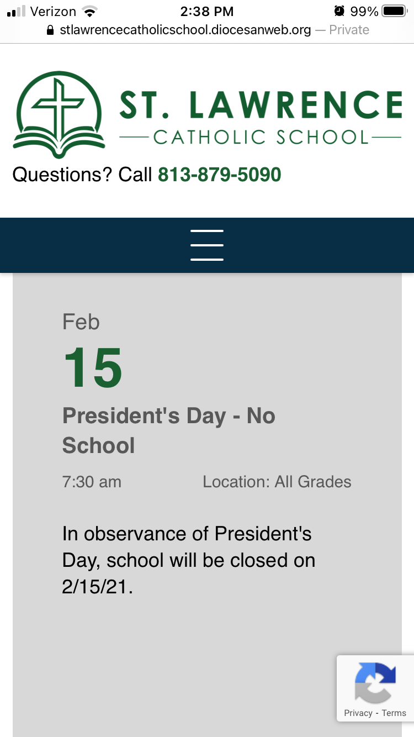The image size is (414, 737).
Task: Call the phone number 813-879-5090
Action: point(220,175)
